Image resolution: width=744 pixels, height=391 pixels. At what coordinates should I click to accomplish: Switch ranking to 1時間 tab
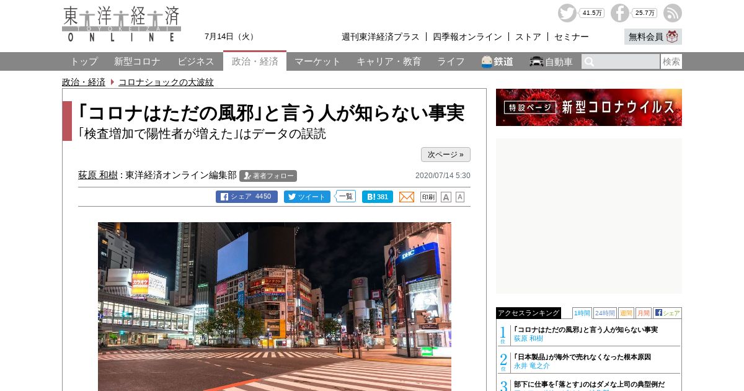coord(582,313)
